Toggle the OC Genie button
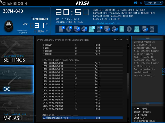165x123 pixels. pyautogui.click(x=9, y=26)
